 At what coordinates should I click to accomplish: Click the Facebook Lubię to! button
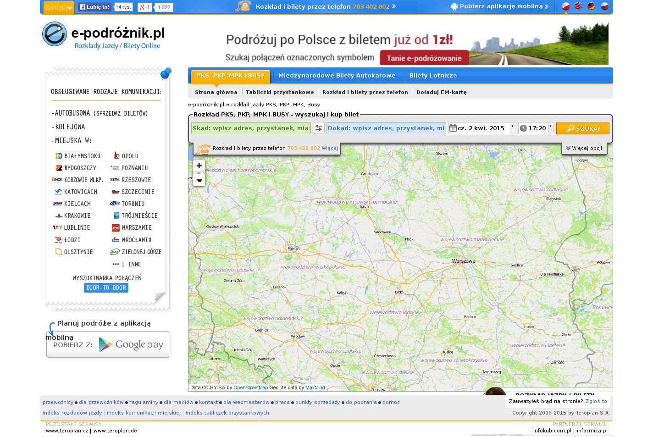click(x=94, y=7)
